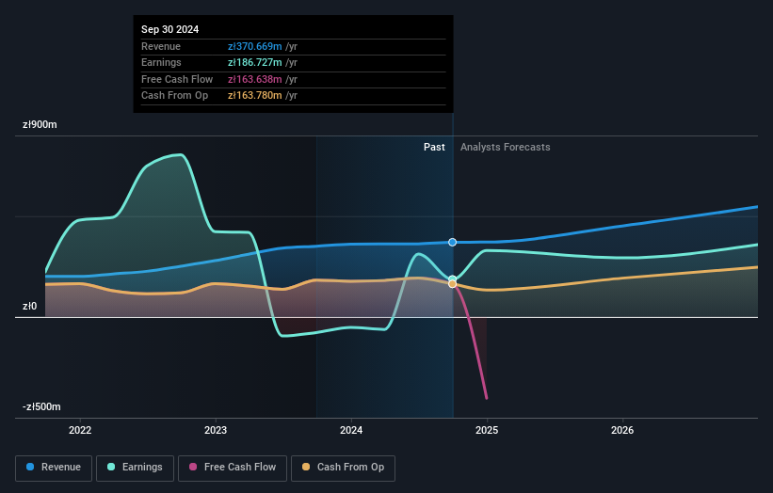Select the 2022 x-axis label
The image size is (773, 493).
[80, 430]
